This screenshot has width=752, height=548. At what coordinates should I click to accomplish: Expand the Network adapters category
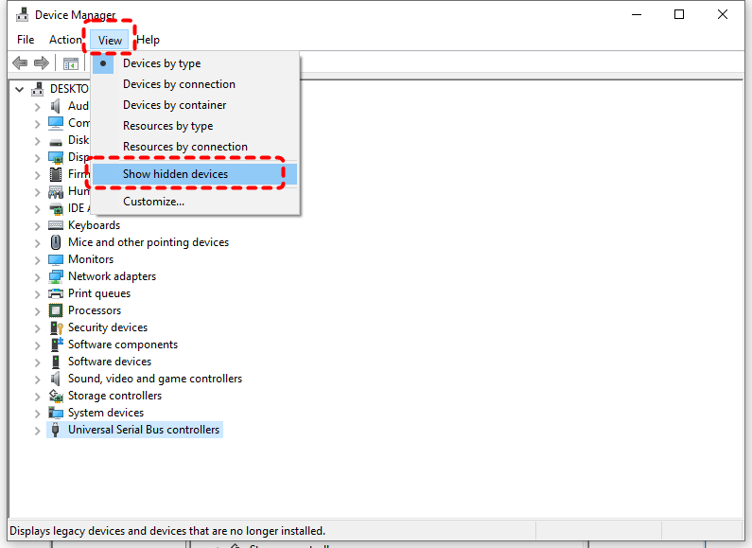[38, 277]
